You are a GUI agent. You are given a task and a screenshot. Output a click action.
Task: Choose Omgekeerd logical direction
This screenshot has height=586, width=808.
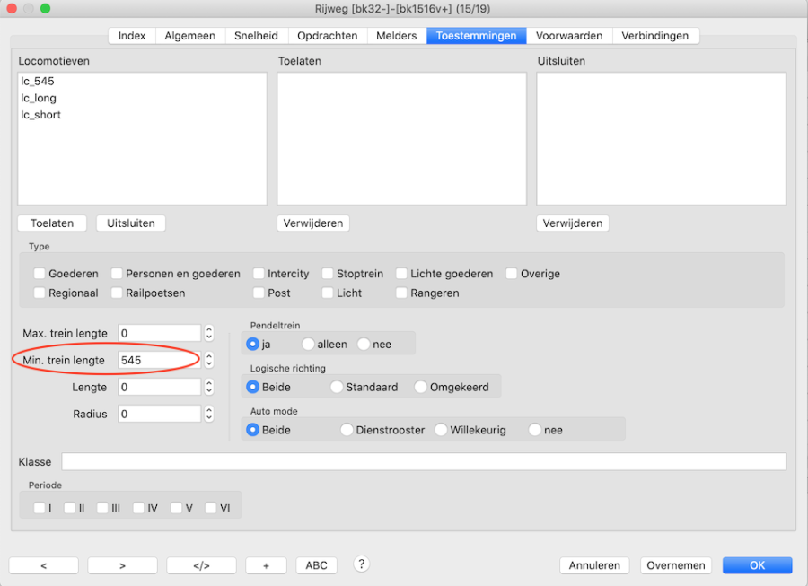(421, 388)
